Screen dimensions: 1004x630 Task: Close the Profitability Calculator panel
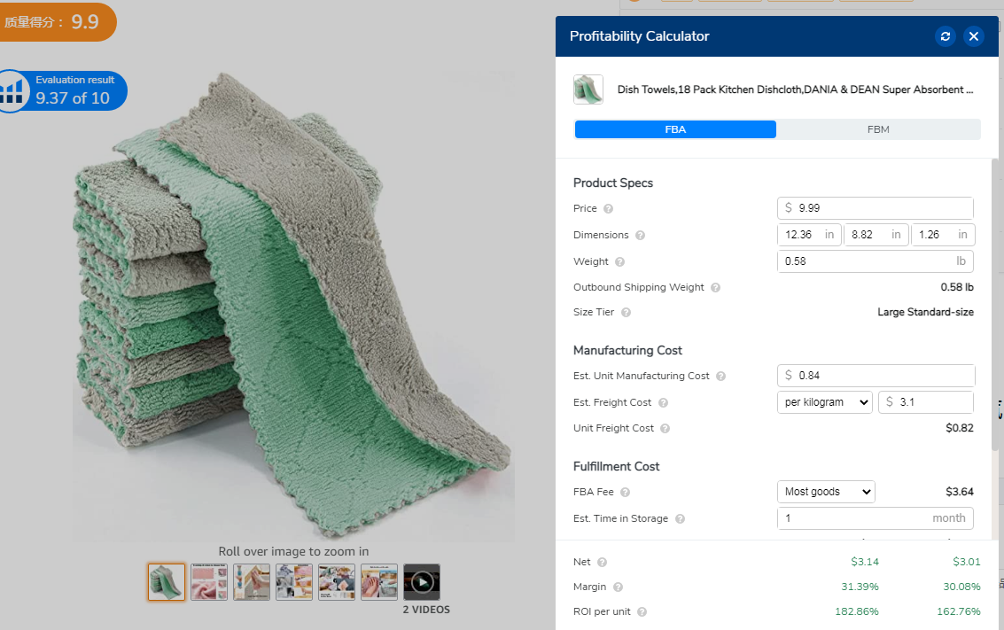(974, 36)
